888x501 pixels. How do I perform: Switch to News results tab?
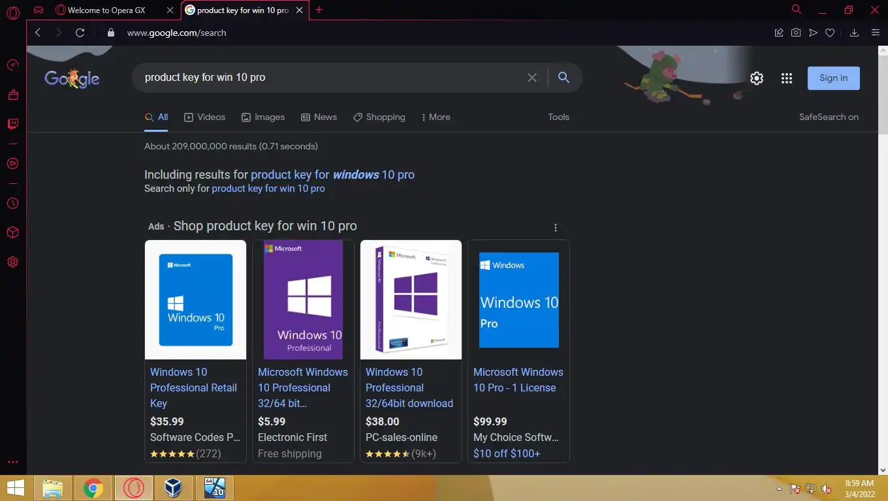pyautogui.click(x=319, y=117)
